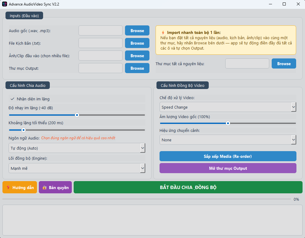Click the Độ nhạy im lặng slider handle
This screenshot has width=305, height=238.
77,115
